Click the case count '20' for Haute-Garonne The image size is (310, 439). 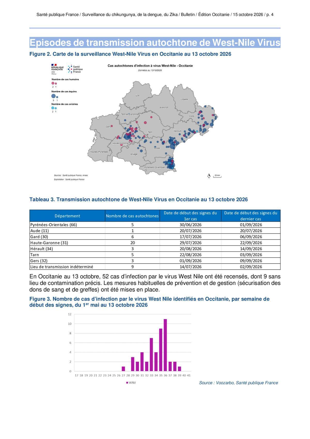(x=133, y=243)
